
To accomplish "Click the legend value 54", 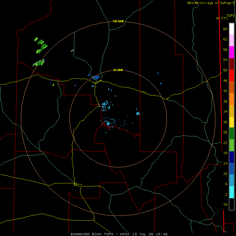I will coord(225,60).
